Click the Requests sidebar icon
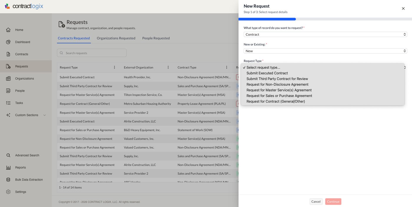This screenshot has width=412, height=207. tap(8, 66)
